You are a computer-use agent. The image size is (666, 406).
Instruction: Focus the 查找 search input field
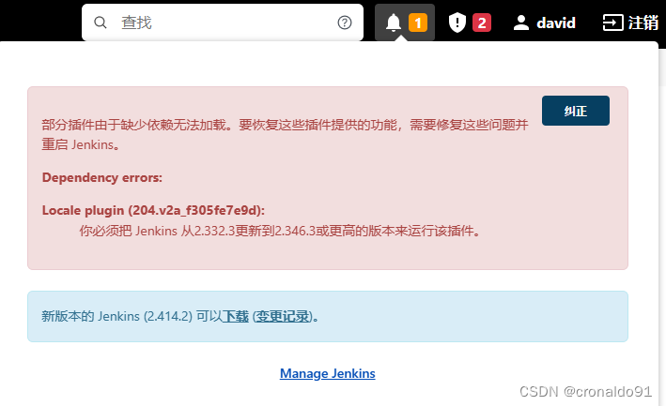click(x=223, y=23)
